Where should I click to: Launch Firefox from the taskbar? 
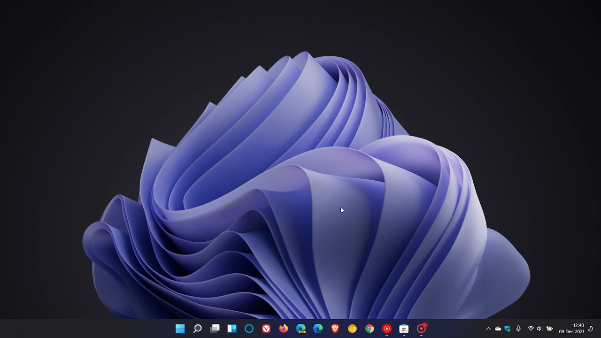pos(284,329)
